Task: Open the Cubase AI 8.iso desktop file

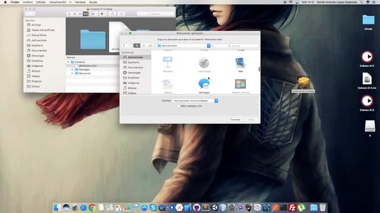Action: tap(367, 81)
